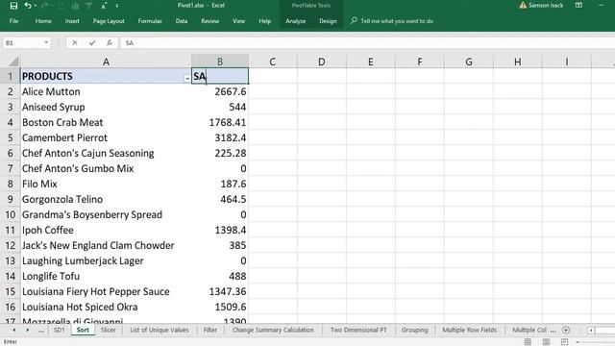The height and width of the screenshot is (346, 615).
Task: Open the View ribbon tab
Action: pos(238,21)
